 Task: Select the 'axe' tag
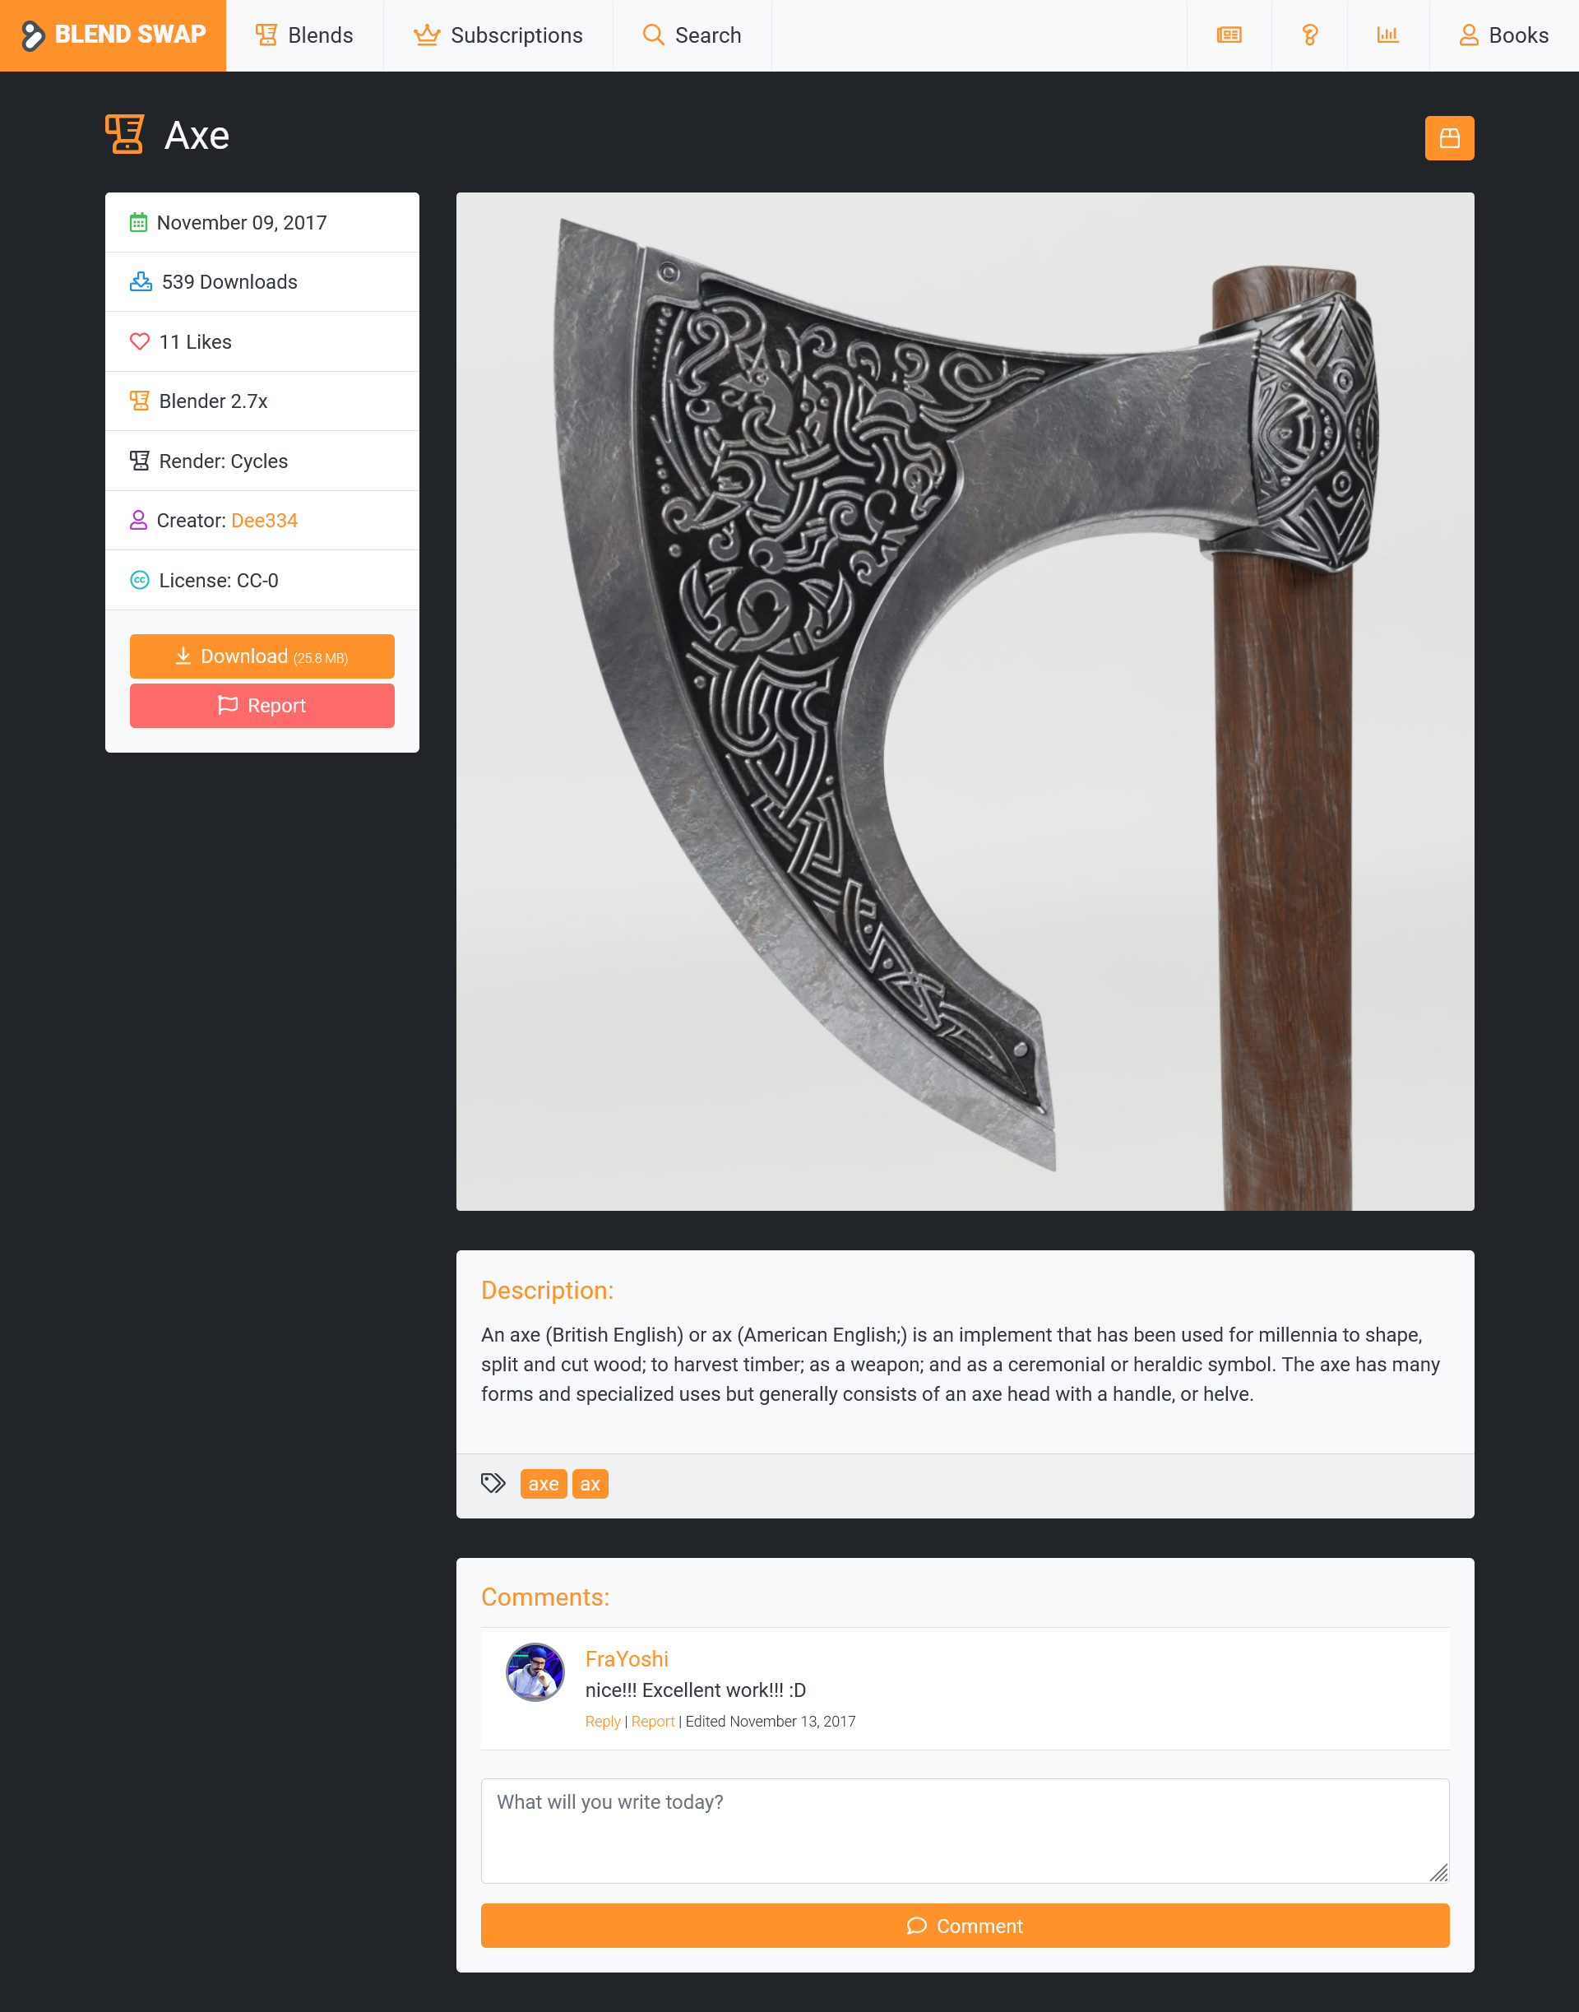coord(544,1484)
